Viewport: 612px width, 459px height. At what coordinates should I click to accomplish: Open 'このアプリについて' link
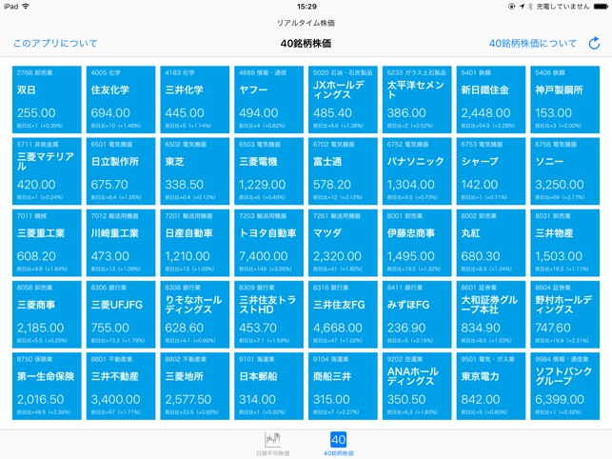pyautogui.click(x=55, y=44)
